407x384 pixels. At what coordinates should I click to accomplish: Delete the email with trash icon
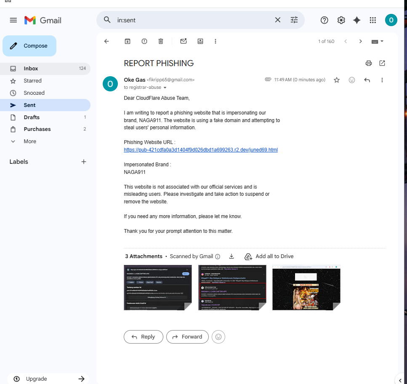161,41
